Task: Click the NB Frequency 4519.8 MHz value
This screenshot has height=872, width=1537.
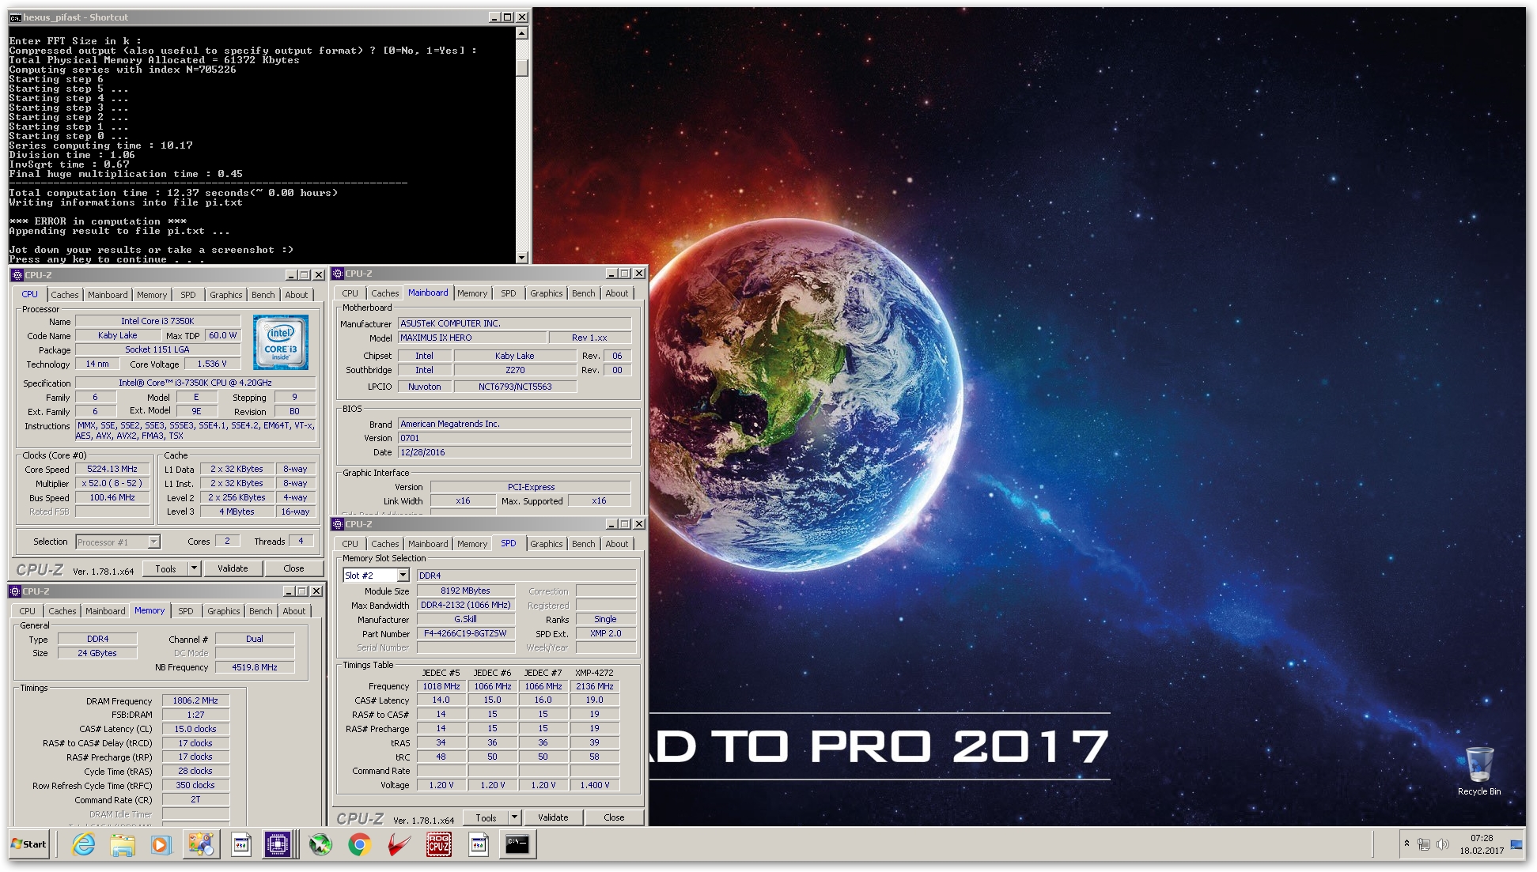Action: coord(255,667)
